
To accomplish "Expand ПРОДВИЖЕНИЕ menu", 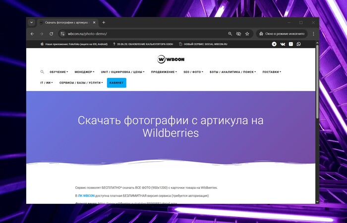I will click(x=164, y=72).
